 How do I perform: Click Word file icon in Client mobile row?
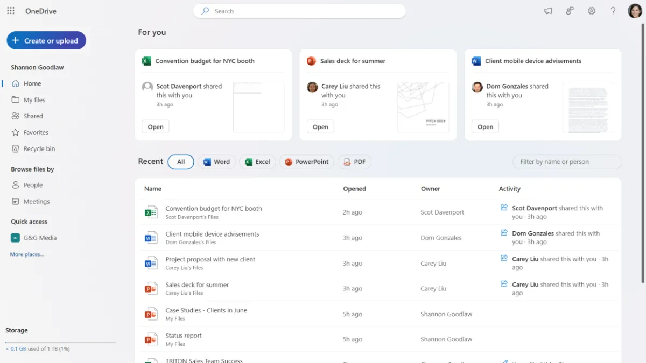coord(151,238)
